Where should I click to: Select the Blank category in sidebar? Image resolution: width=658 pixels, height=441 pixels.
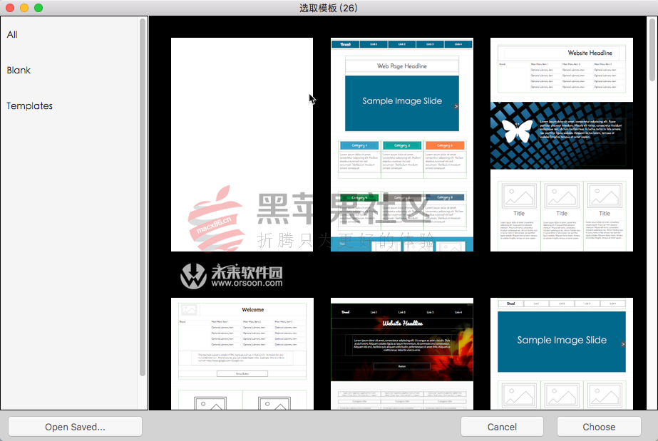click(19, 71)
